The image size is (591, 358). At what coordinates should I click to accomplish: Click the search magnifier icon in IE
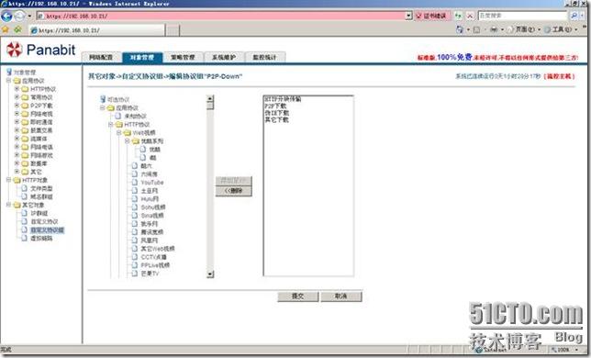574,16
